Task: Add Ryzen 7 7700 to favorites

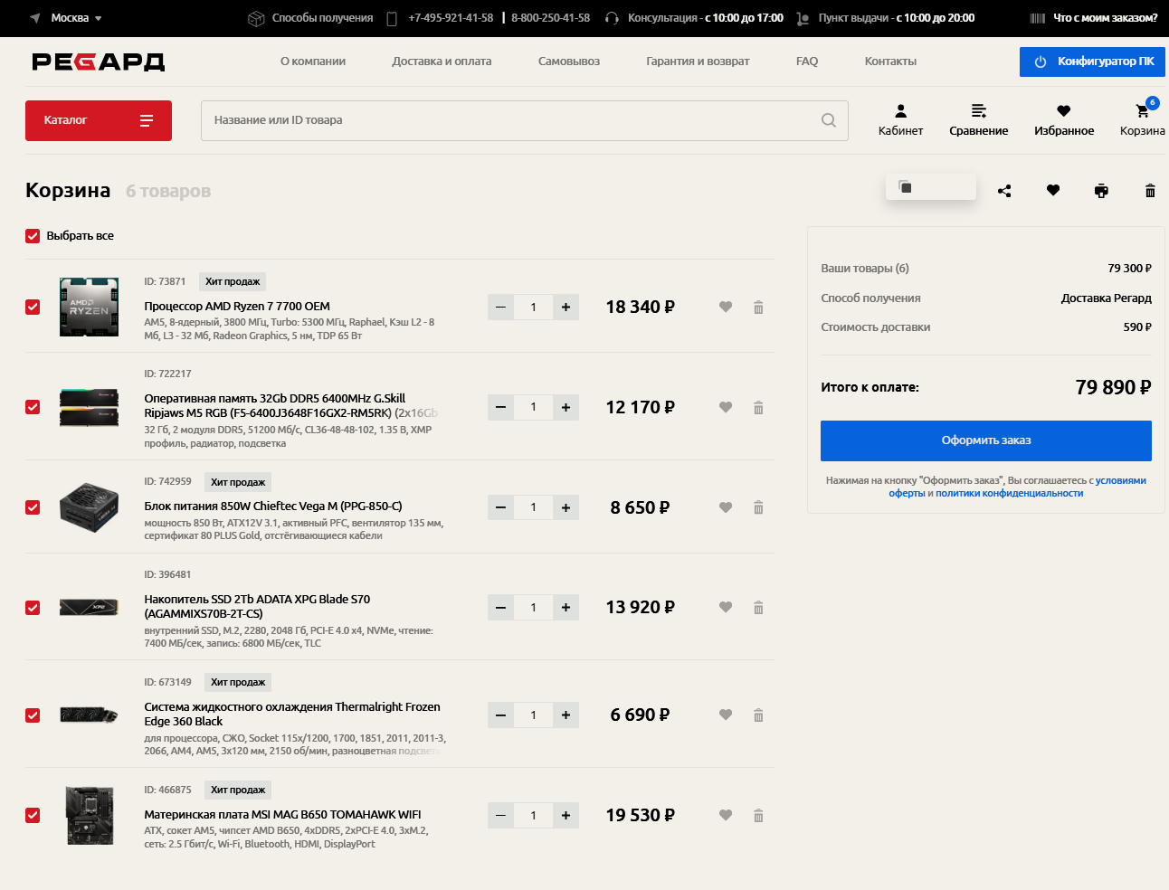Action: (x=726, y=307)
